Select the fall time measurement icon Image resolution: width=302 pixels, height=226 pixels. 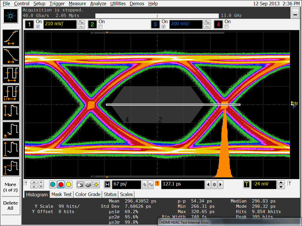tap(11, 56)
